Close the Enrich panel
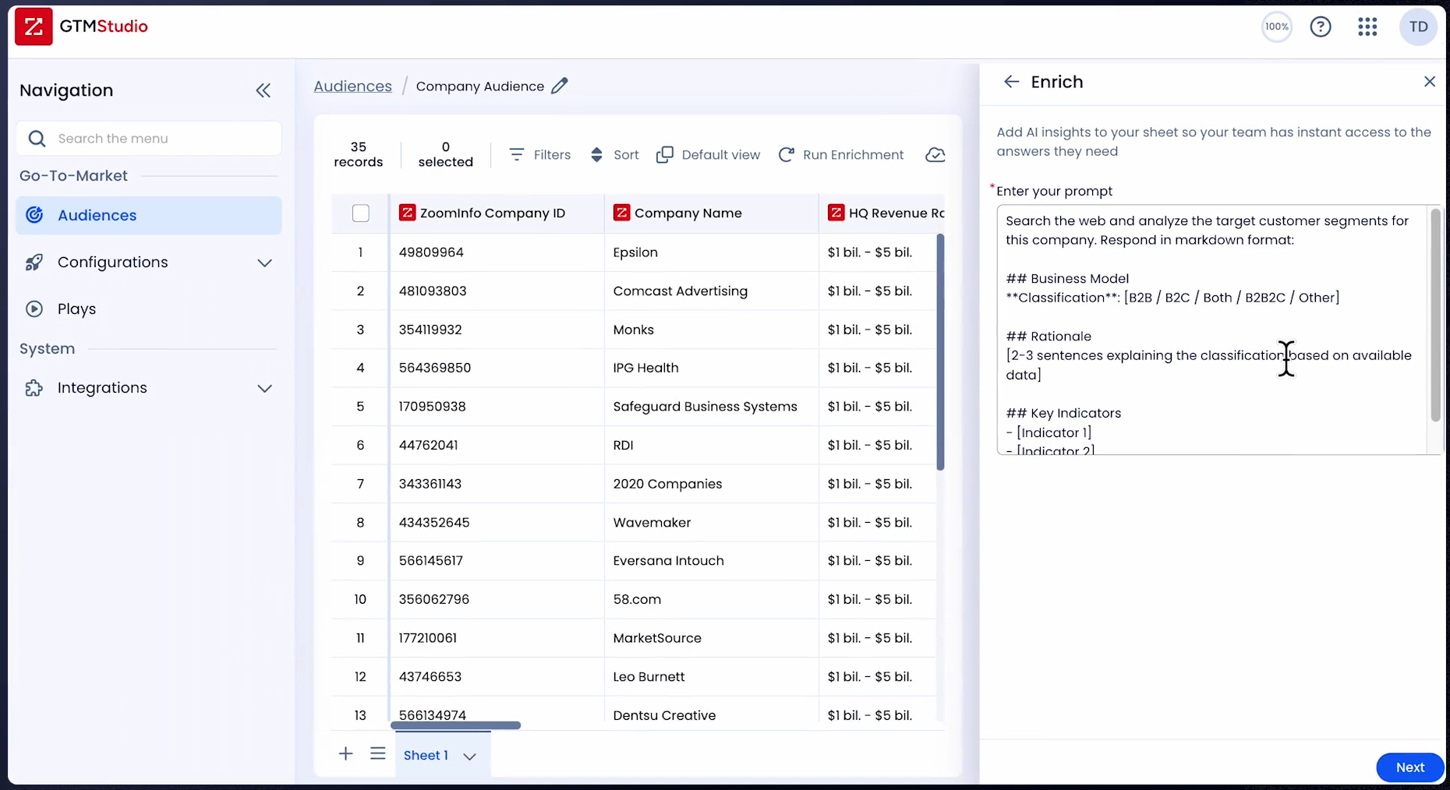Viewport: 1450px width, 790px height. pos(1429,81)
